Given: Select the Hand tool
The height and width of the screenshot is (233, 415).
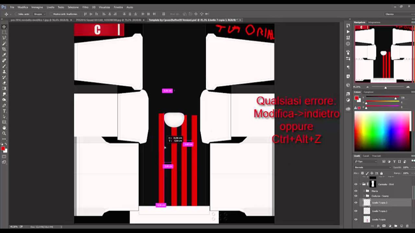Looking at the screenshot, I should (4, 128).
